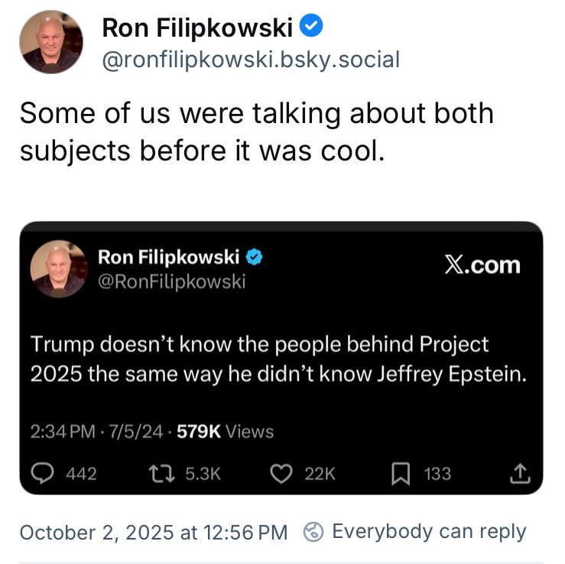Click Everybody can reply setting
Image resolution: width=565 pixels, height=564 pixels.
(x=429, y=532)
